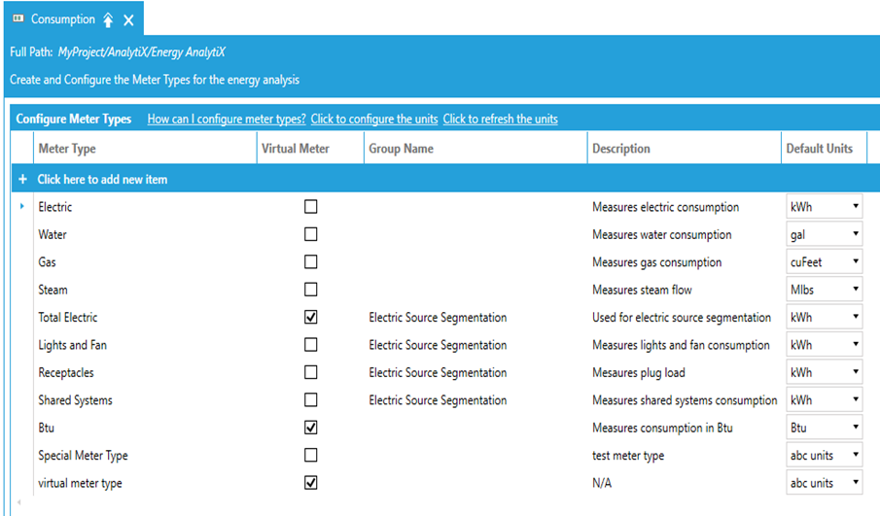
Task: Click the plus icon to add item
Action: point(23,180)
